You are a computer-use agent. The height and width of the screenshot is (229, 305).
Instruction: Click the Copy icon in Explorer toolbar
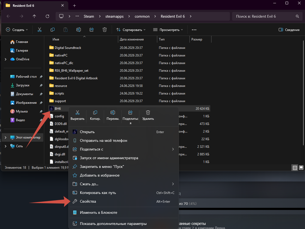coord(53,30)
